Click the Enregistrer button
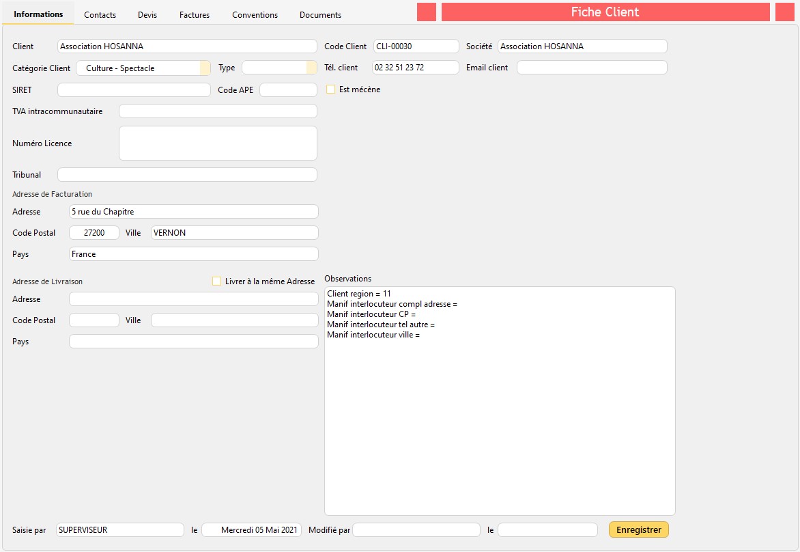This screenshot has width=800, height=552. [638, 529]
